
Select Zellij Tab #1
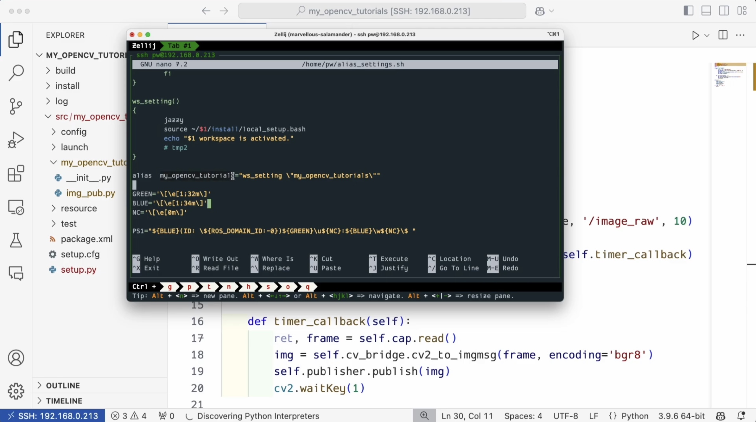[179, 46]
